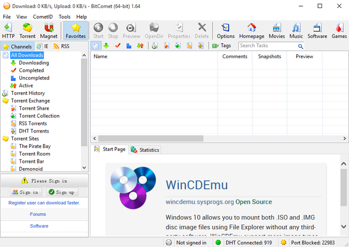
Task: Click the Start task toolbar icon
Action: (x=98, y=31)
